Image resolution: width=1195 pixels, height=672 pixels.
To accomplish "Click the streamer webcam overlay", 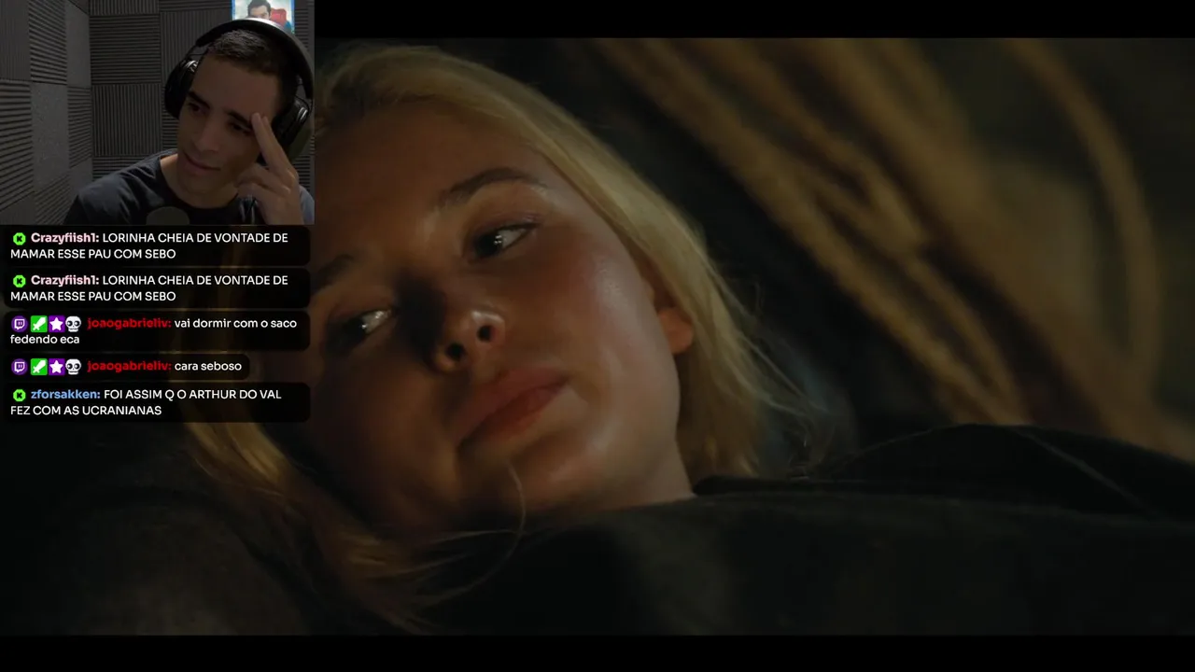I will (x=157, y=112).
